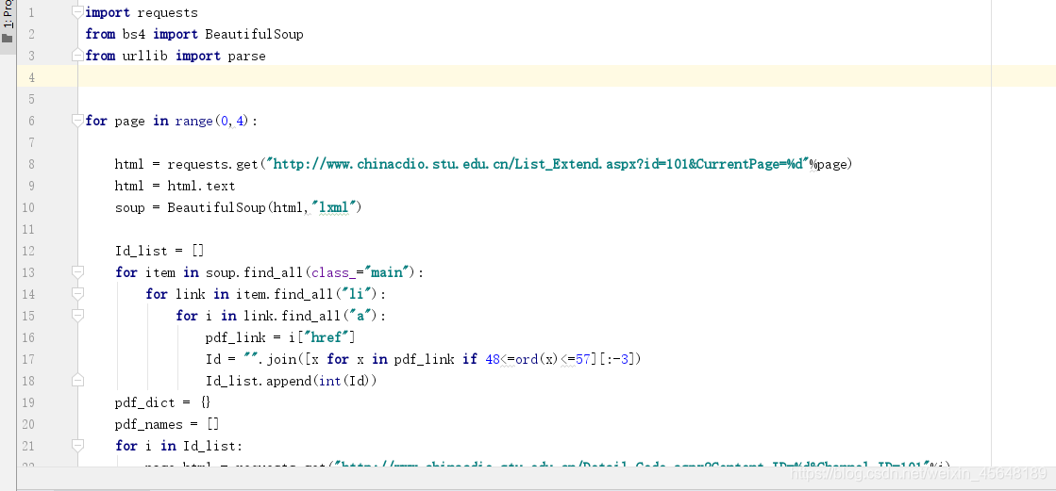Image resolution: width=1056 pixels, height=491 pixels.
Task: Collapse the 'for page in range' loop fold
Action: 77,121
